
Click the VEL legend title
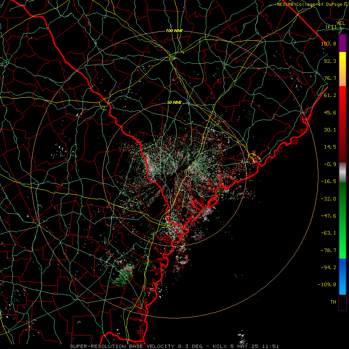coord(341,23)
